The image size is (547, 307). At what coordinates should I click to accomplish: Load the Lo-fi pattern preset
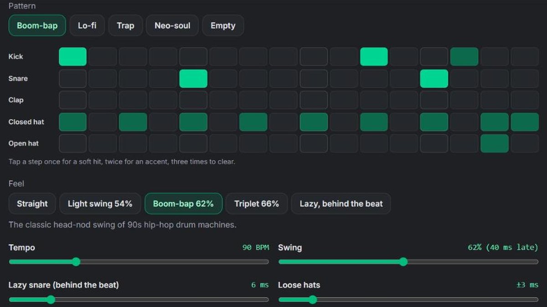tap(87, 25)
